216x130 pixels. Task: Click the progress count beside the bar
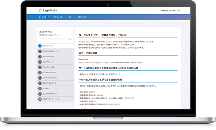click(x=71, y=39)
